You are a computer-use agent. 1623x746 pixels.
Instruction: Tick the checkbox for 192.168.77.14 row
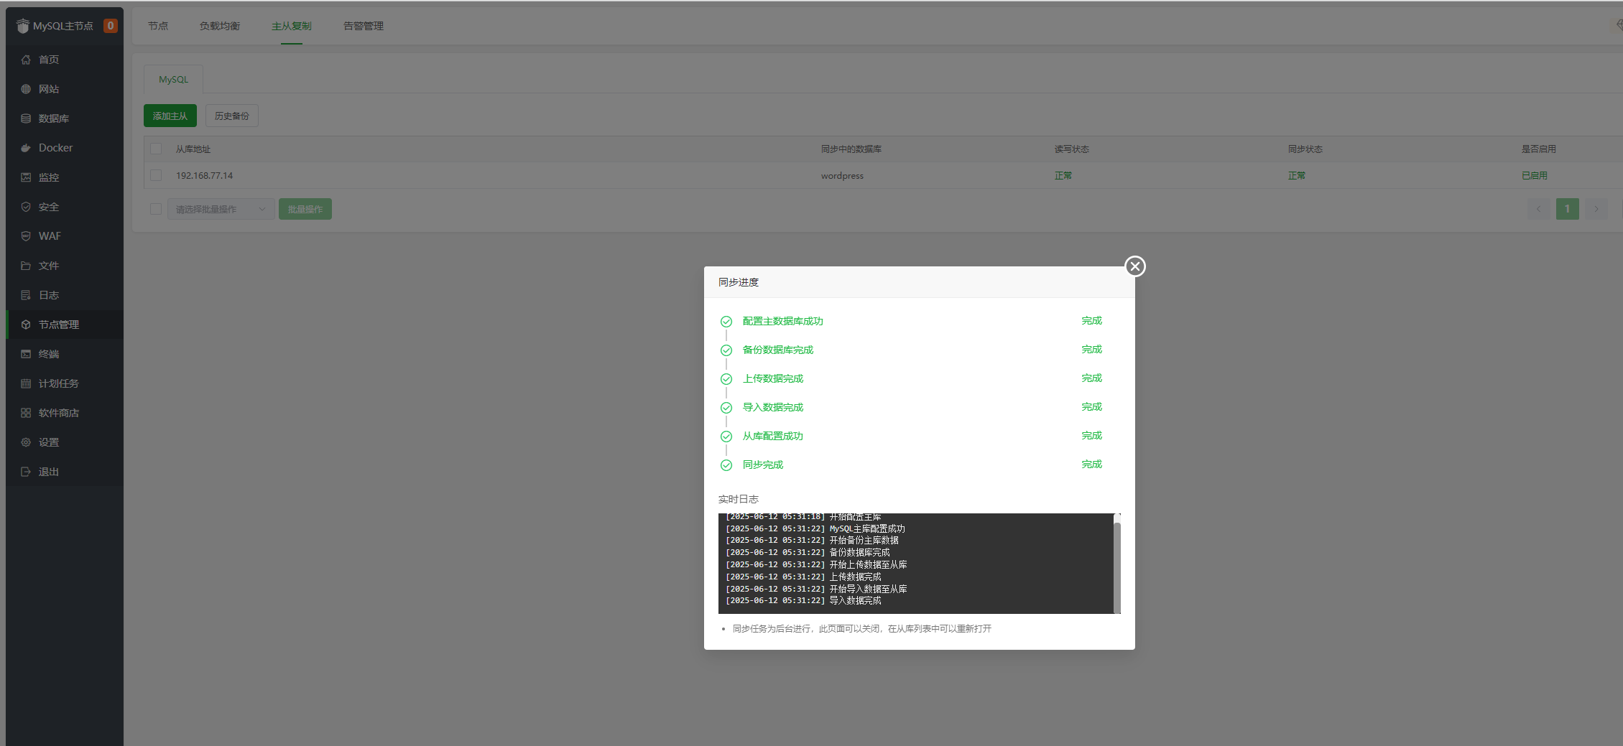pyautogui.click(x=156, y=175)
